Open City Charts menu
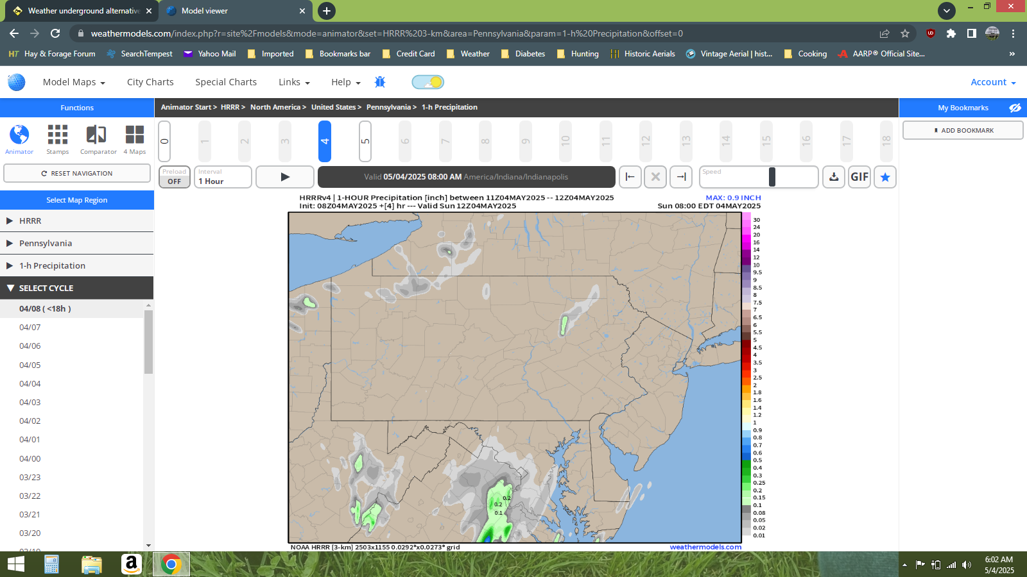 click(x=150, y=82)
